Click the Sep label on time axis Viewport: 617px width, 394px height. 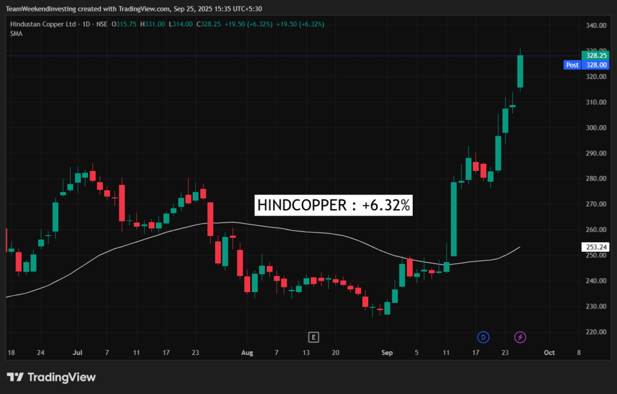pos(387,352)
